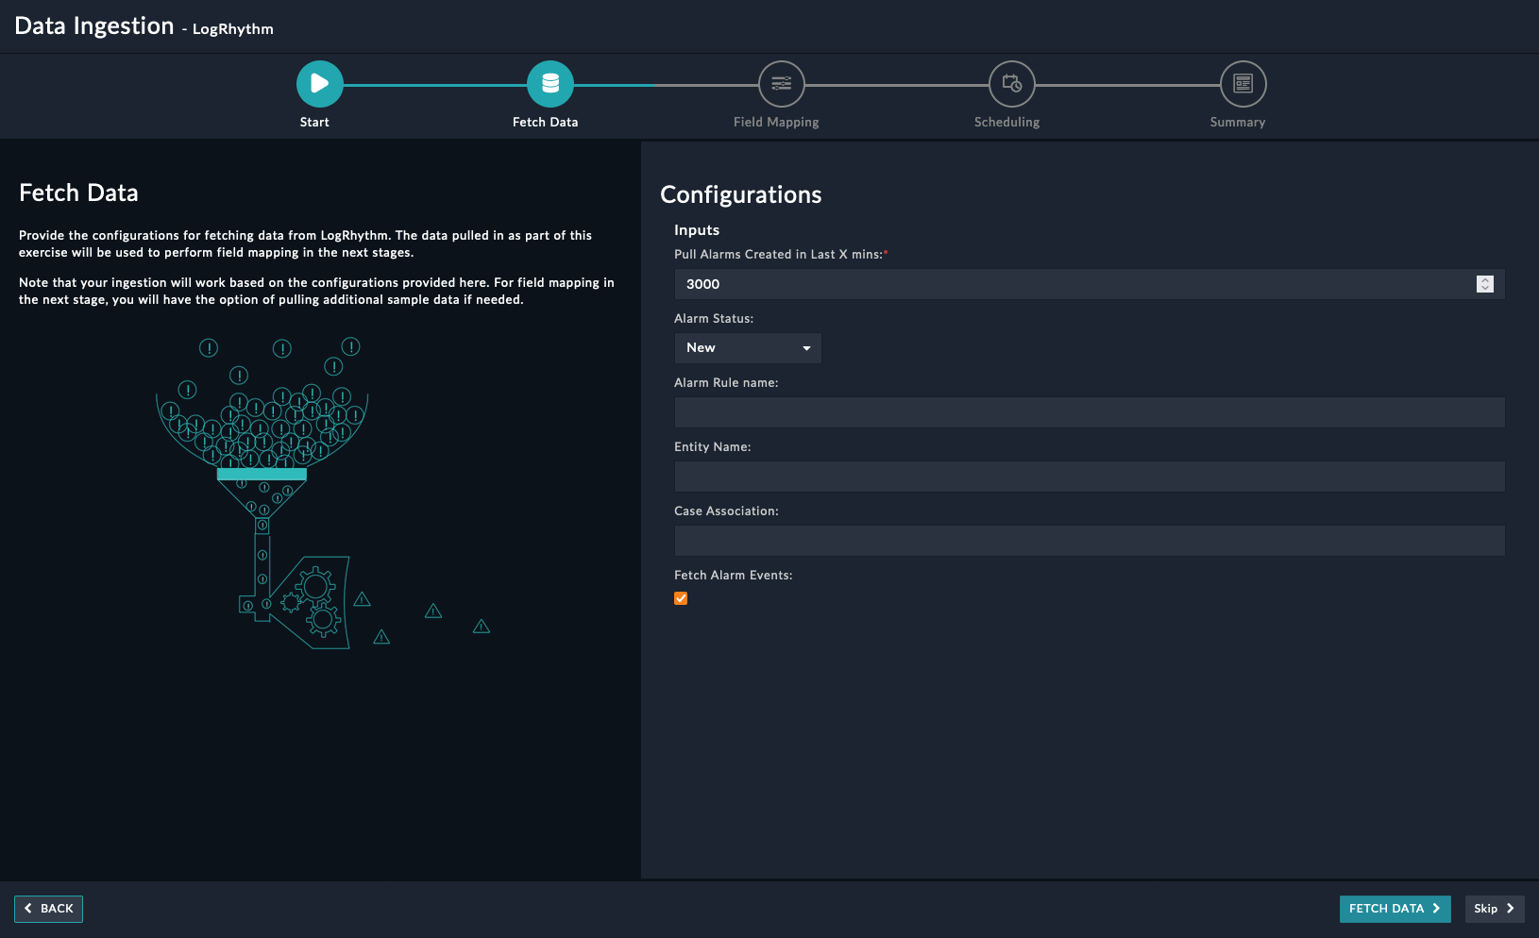Click the minutes spinner arrows
1539x938 pixels.
[1484, 284]
